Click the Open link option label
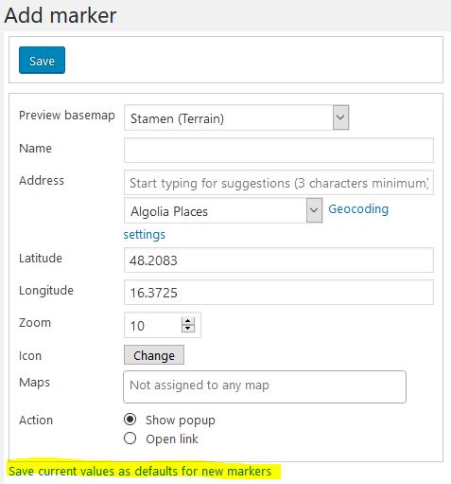This screenshot has height=484, width=451. tap(172, 439)
